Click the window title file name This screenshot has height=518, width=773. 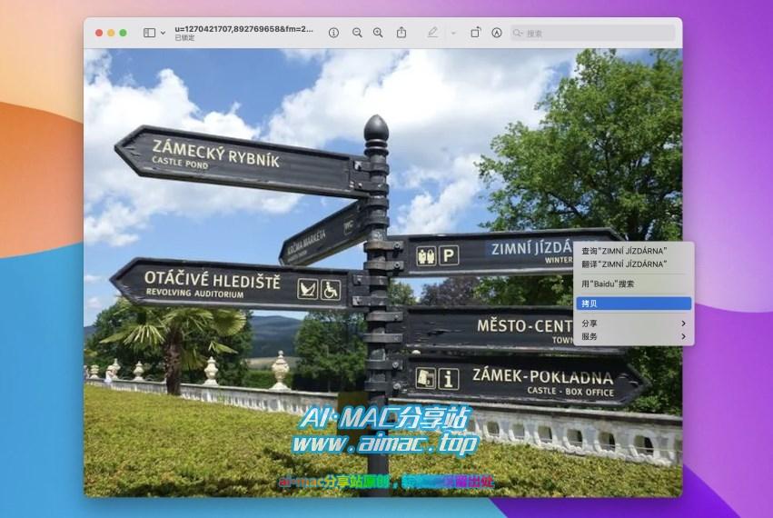tap(243, 29)
